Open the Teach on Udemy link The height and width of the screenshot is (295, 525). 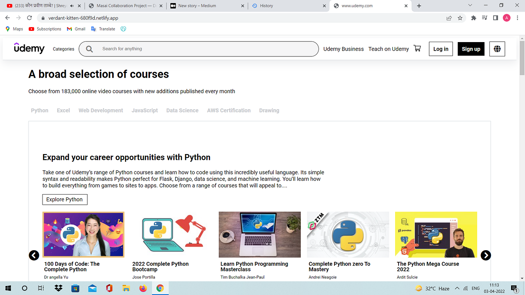(389, 49)
